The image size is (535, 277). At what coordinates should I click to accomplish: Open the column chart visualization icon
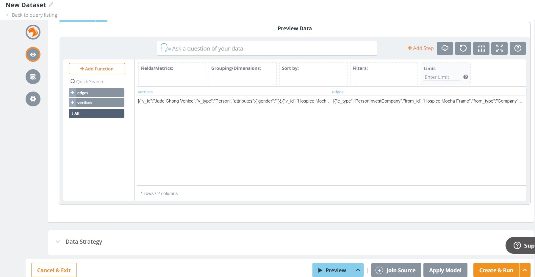tap(481, 48)
